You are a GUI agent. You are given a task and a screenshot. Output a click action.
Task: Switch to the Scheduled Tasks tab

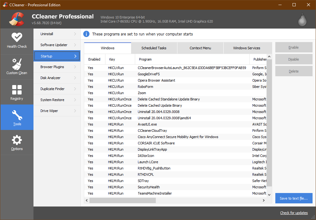point(154,48)
